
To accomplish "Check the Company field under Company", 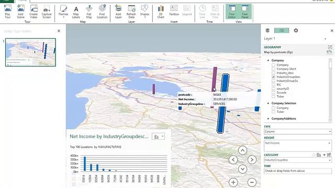I will coord(273,65).
